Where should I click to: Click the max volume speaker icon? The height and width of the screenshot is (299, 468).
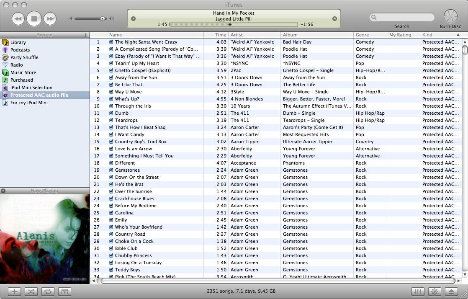112,18
